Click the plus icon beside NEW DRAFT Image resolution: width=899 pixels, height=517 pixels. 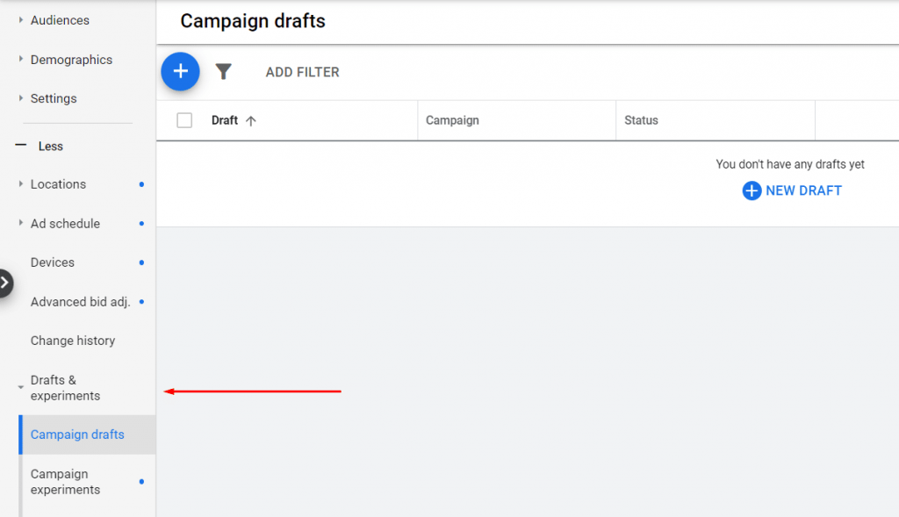(752, 190)
